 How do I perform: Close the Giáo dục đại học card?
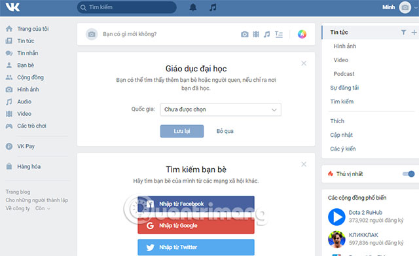304,64
